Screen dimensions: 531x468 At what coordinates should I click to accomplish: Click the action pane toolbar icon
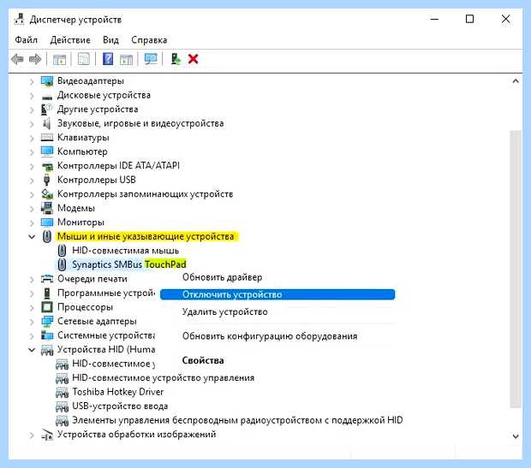coord(126,60)
